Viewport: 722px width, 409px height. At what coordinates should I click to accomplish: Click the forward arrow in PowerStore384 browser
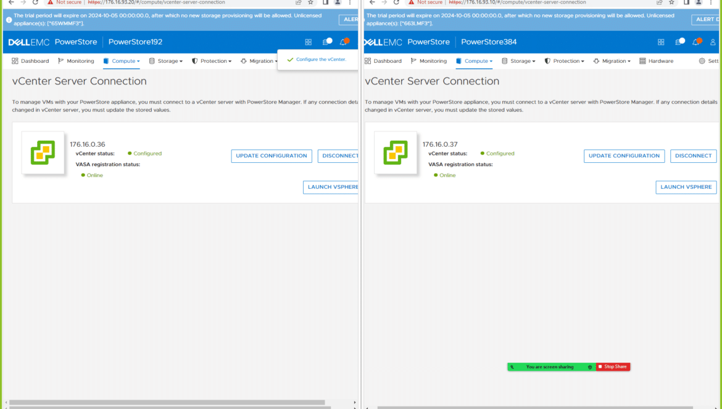pos(384,2)
